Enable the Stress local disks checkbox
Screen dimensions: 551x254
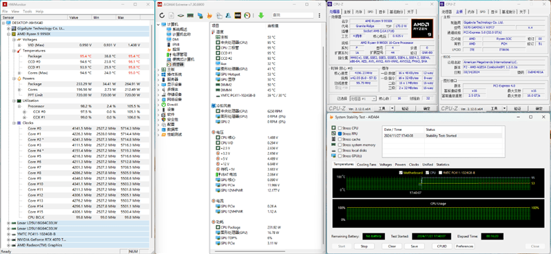pyautogui.click(x=340, y=150)
